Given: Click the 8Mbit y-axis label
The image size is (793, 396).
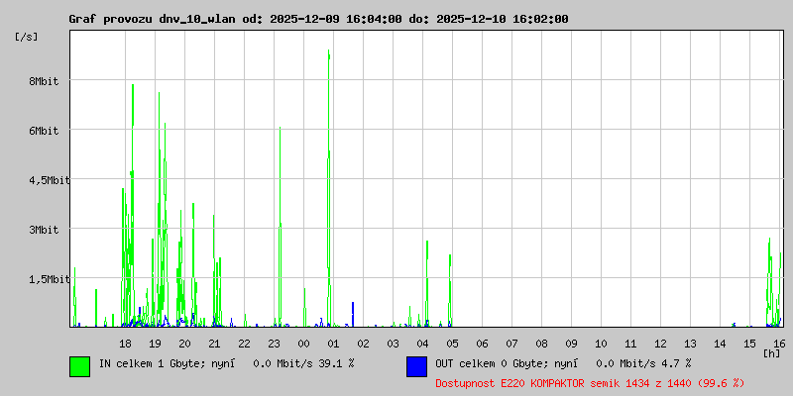Looking at the screenshot, I should point(44,81).
